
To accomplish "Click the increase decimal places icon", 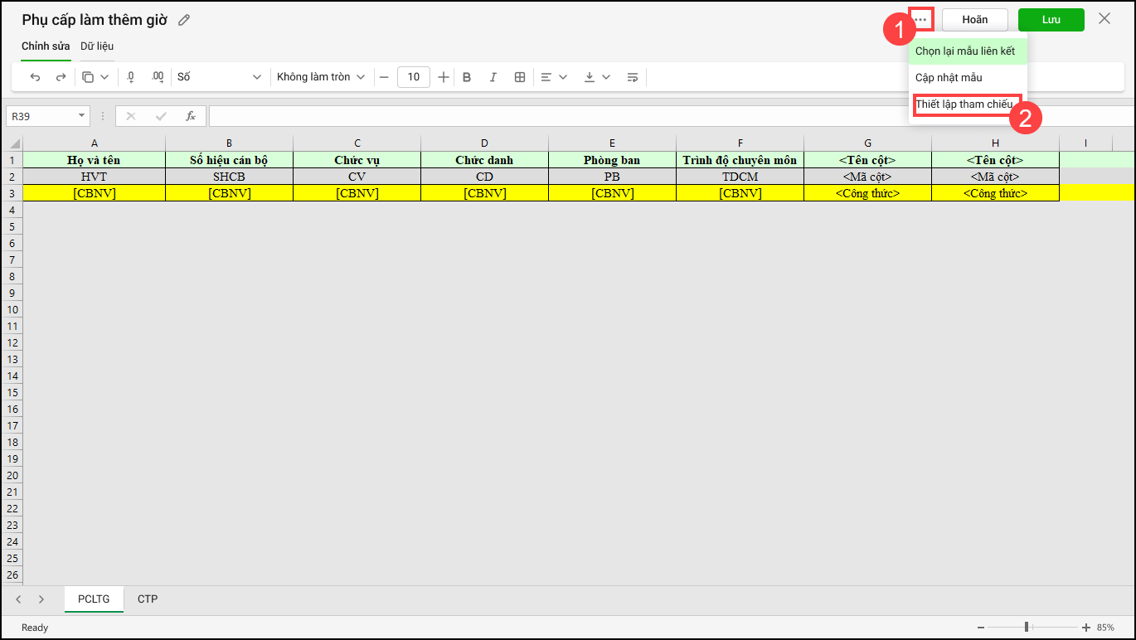I will click(x=158, y=77).
